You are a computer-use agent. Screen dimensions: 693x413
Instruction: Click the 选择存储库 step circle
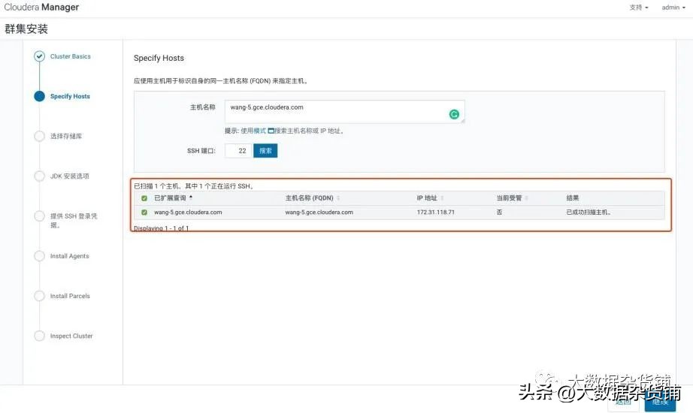39,136
